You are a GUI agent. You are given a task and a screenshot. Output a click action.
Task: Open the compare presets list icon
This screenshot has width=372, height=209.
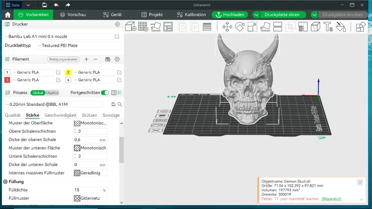(x=113, y=92)
